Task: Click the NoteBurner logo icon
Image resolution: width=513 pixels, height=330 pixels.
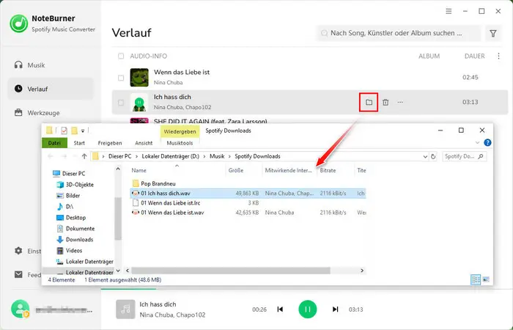Action: 18,23
